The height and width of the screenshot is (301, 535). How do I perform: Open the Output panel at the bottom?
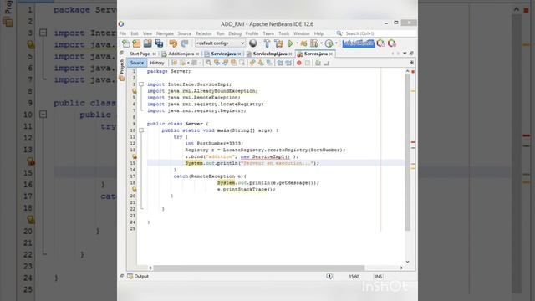coord(138,277)
